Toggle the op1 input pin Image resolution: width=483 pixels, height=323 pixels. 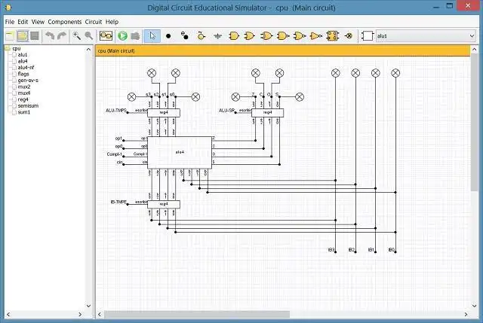click(124, 141)
